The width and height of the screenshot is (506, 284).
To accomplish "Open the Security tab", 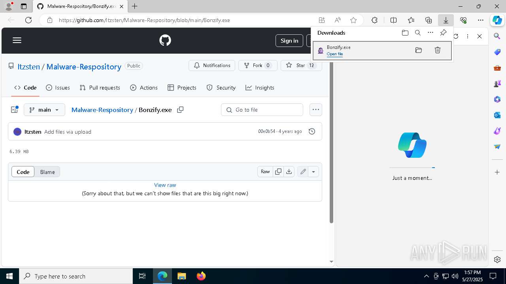I will 221,88.
